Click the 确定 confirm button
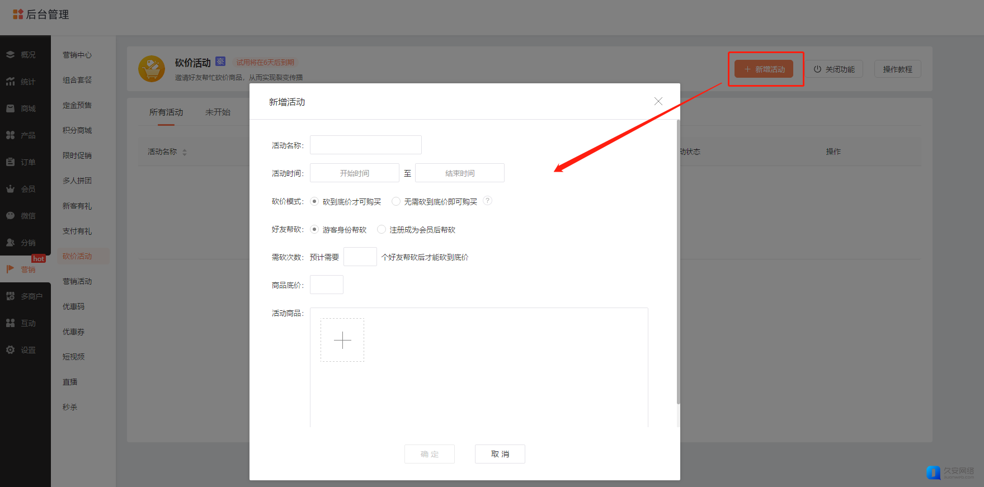Screen dimensions: 984x487 pyautogui.click(x=430, y=454)
